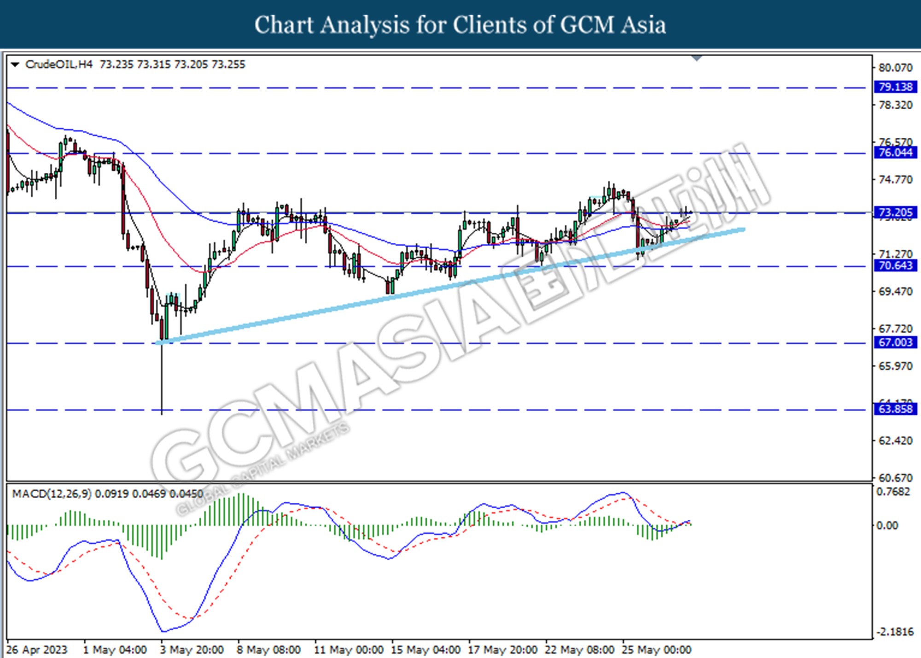Click the Chart Analysis for Clients header title
Viewport: 921px width, 658px height.
point(460,24)
